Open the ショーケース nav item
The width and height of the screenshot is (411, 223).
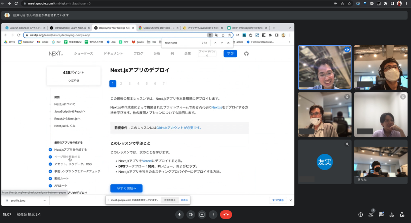[84, 54]
